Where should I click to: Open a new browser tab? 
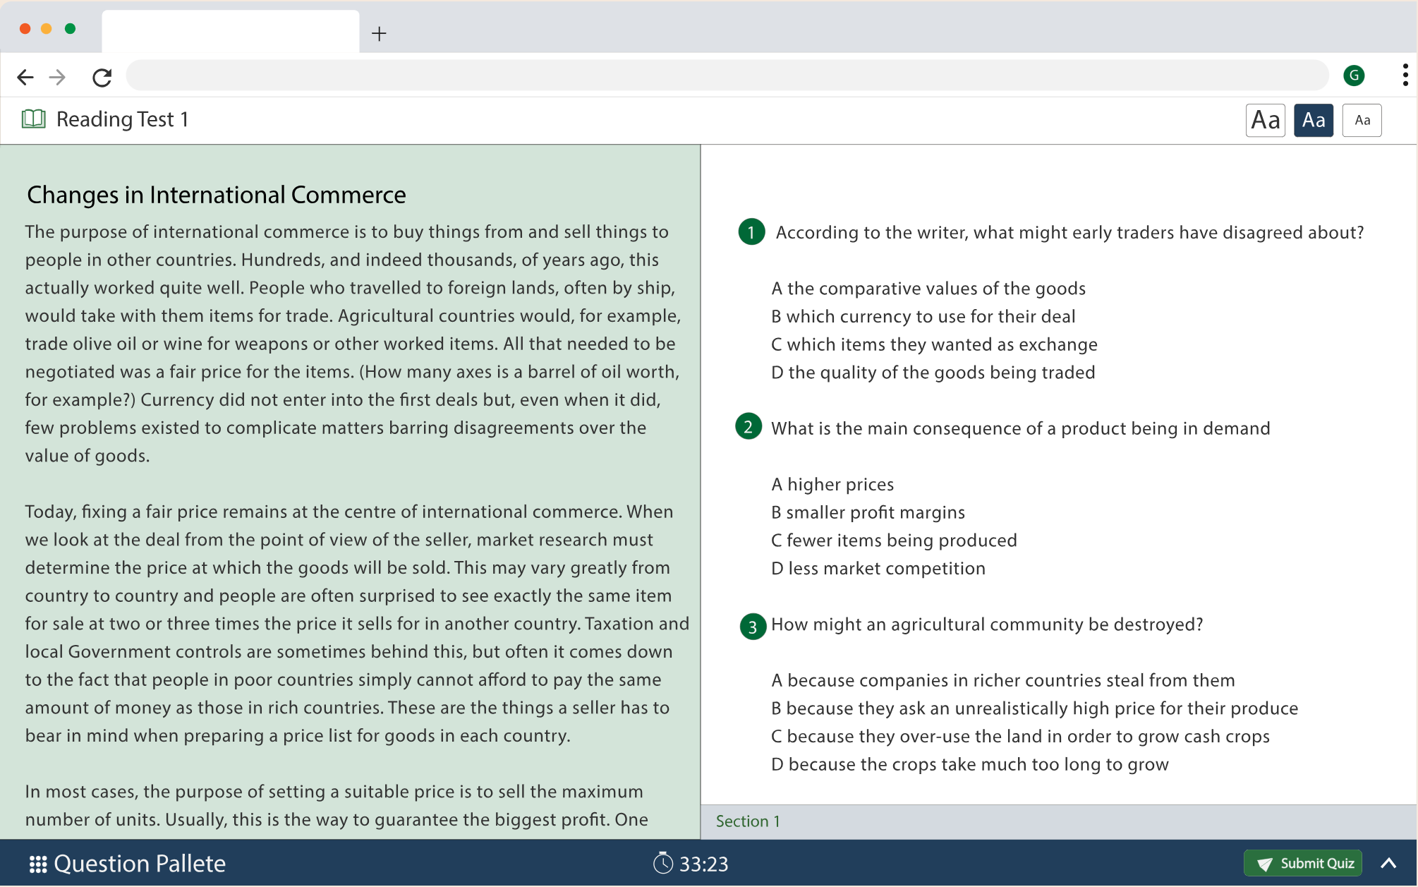coord(379,33)
